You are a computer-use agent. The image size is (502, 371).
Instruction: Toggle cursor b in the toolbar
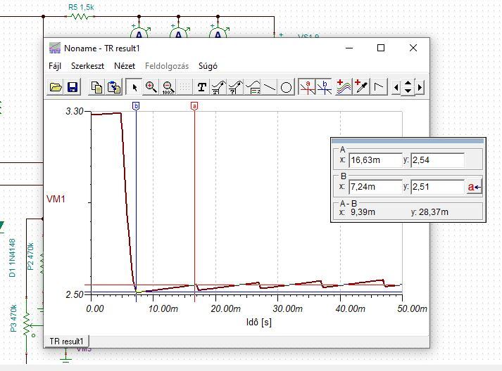[x=324, y=87]
